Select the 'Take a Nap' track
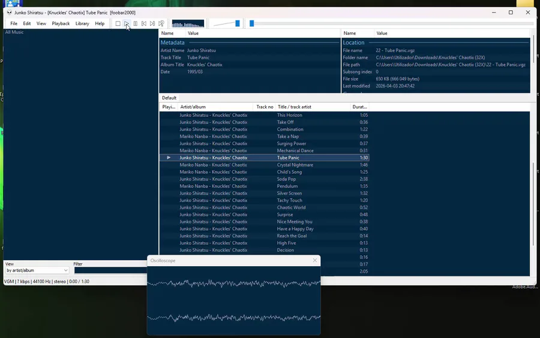This screenshot has width=540, height=338. [265, 137]
